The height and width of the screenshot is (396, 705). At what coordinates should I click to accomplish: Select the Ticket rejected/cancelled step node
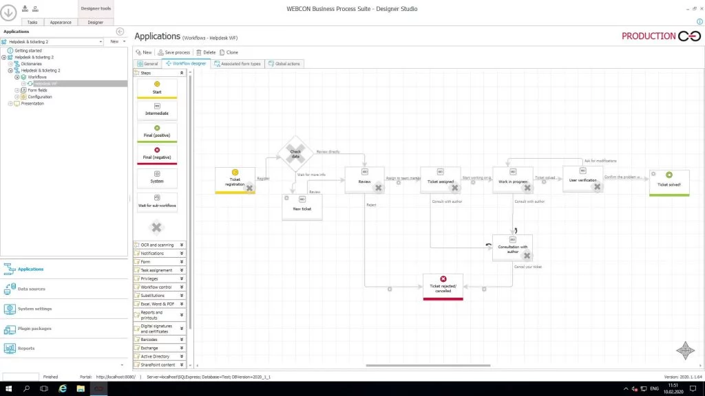pos(443,287)
